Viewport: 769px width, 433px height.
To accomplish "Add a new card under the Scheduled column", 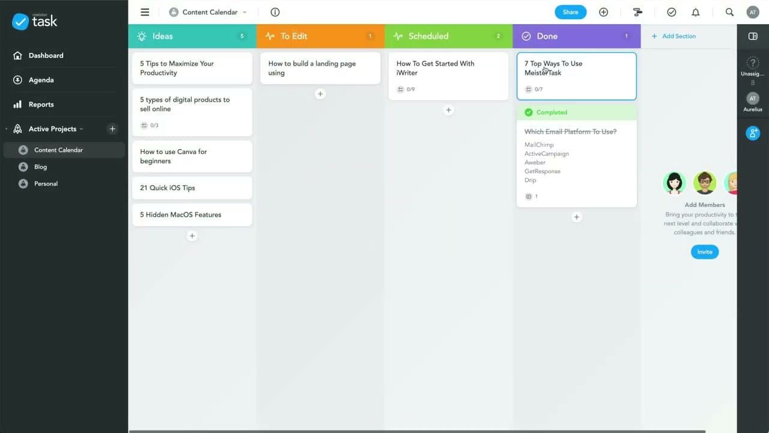I will (x=448, y=110).
